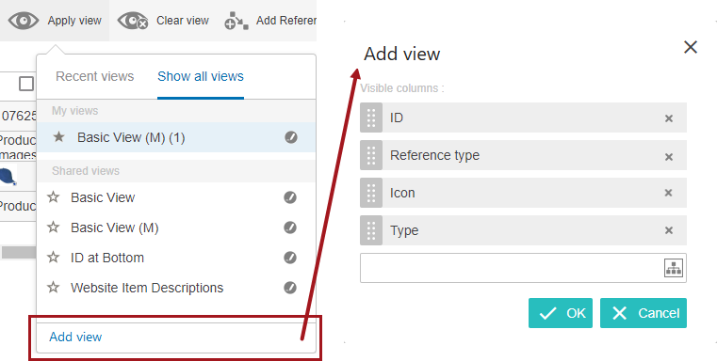Confirm with the OK button
This screenshot has width=717, height=361.
tap(561, 313)
